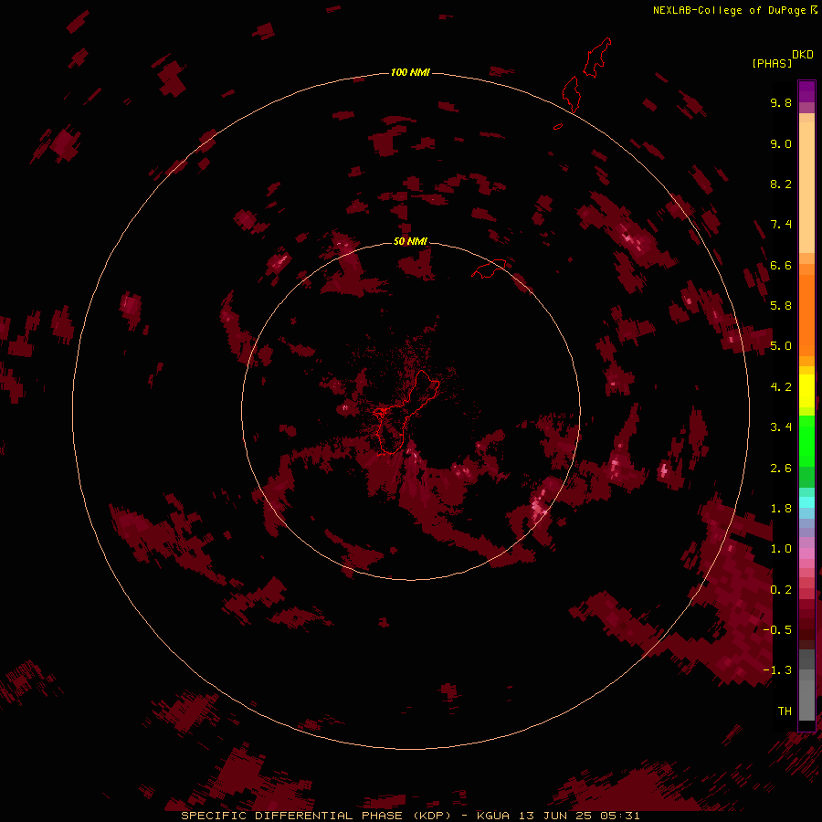The image size is (822, 822).
Task: Click the 9.8 value on the scale
Action: click(781, 102)
